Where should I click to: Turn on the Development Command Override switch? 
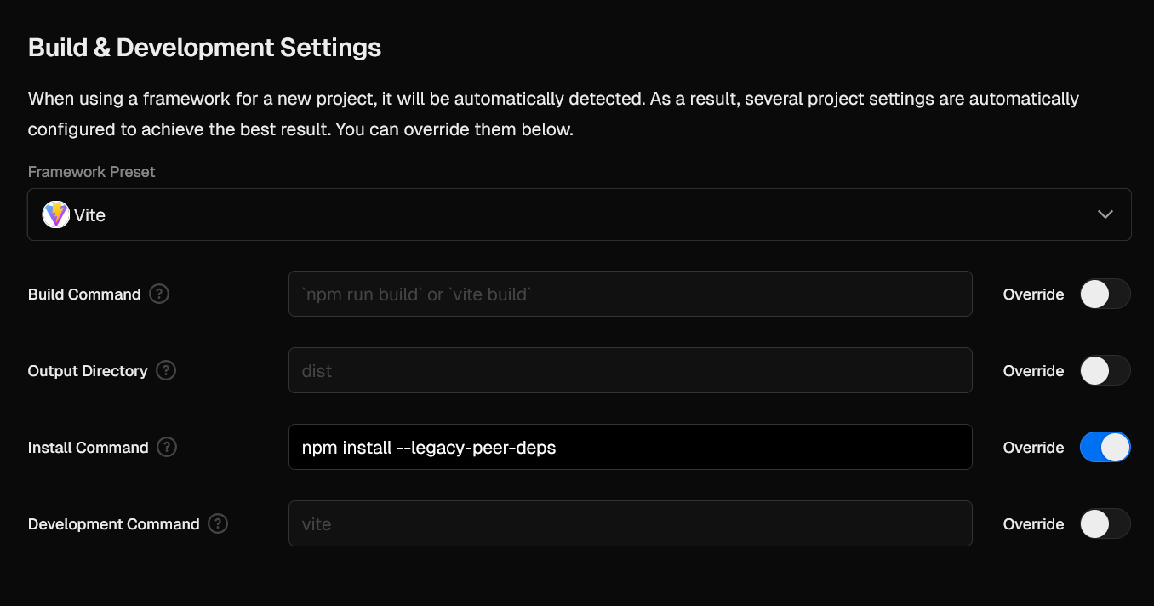tap(1105, 523)
